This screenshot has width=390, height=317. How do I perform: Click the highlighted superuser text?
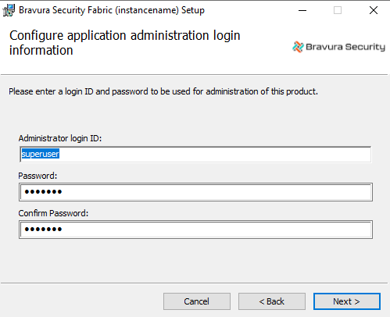click(x=41, y=154)
